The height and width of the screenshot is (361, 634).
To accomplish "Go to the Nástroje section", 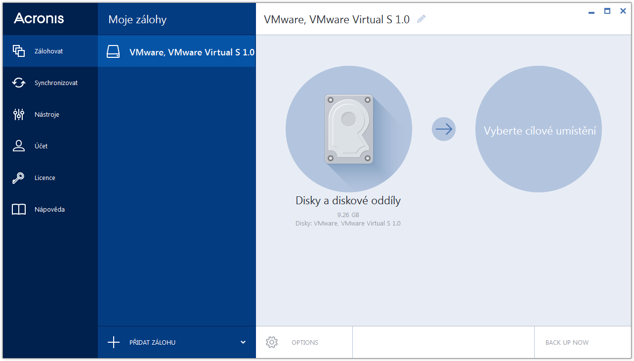I will (x=50, y=114).
